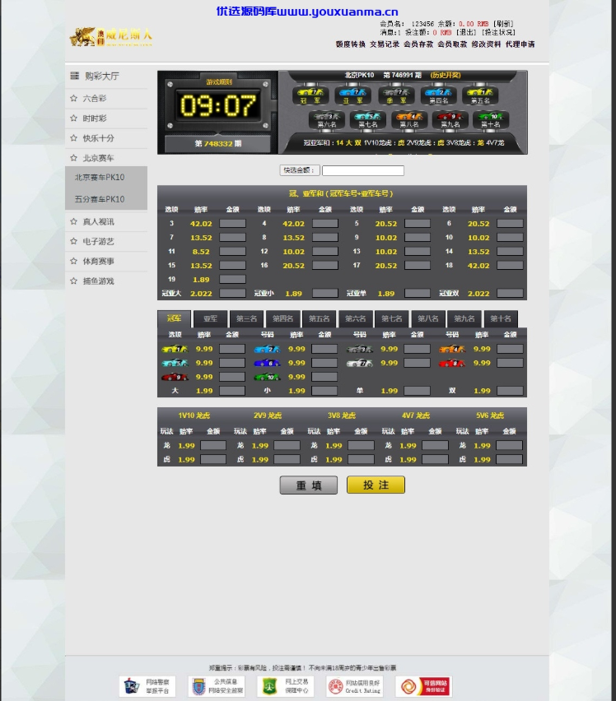This screenshot has width=616, height=701.
Task: Click the 第四名 car icon in results
Action: tap(438, 92)
